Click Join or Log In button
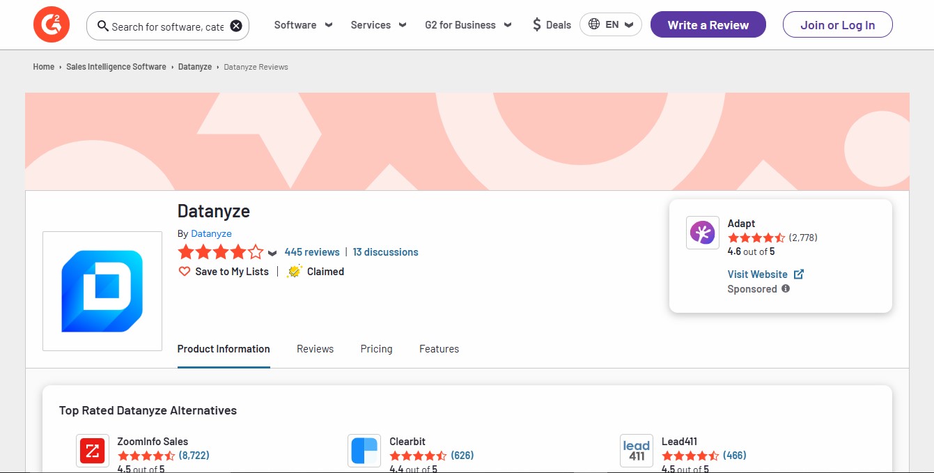The image size is (934, 473). pos(838,24)
